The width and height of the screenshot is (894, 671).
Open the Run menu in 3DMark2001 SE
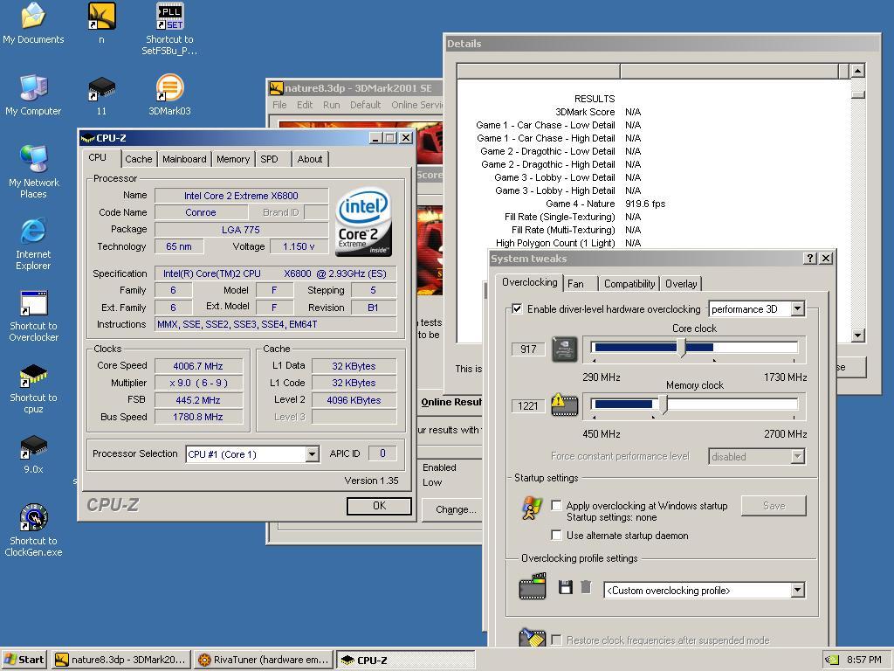pyautogui.click(x=331, y=105)
